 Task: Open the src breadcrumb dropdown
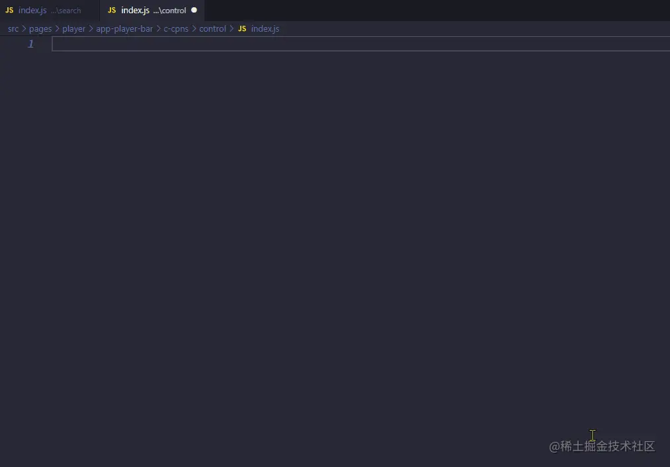pyautogui.click(x=13, y=28)
